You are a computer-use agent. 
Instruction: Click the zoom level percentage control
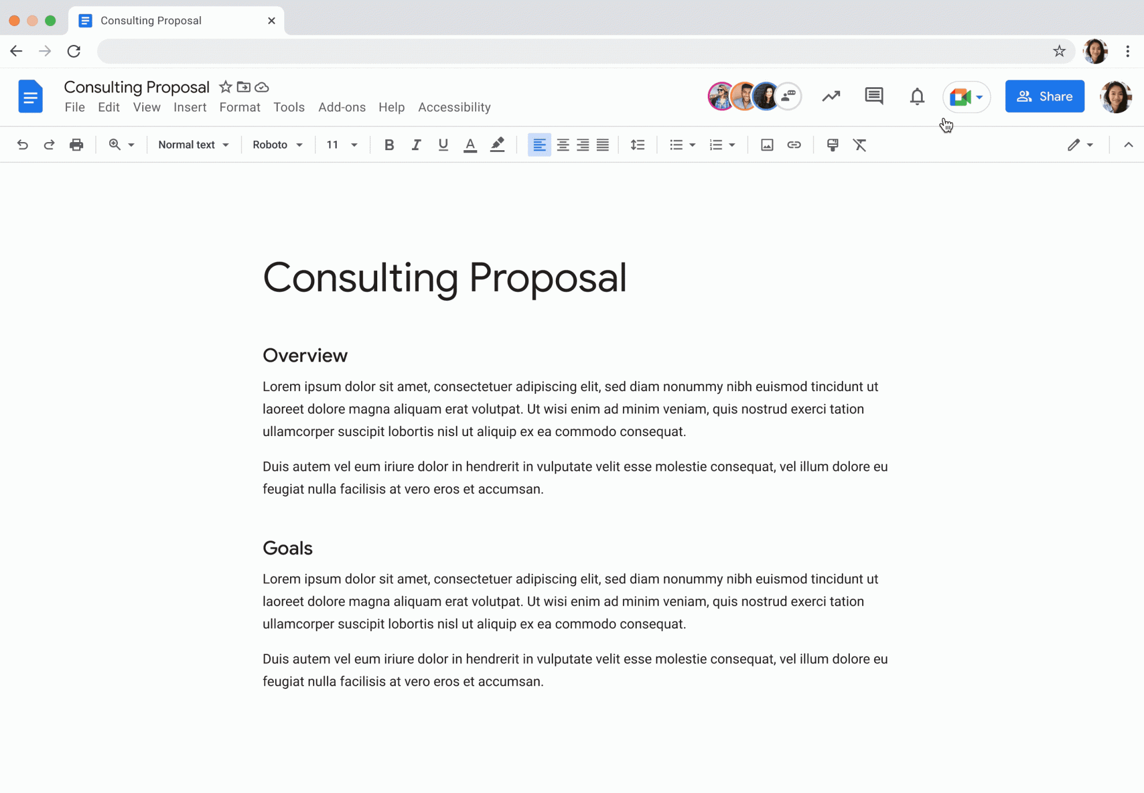coord(120,144)
